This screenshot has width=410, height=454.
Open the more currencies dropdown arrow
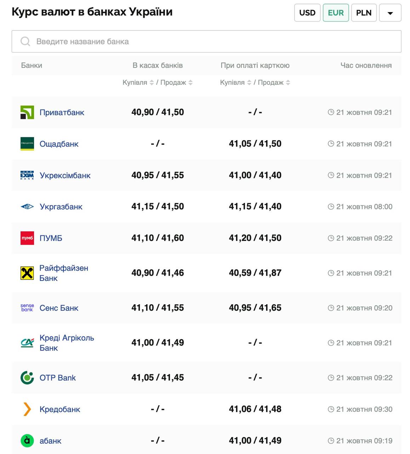tap(390, 13)
